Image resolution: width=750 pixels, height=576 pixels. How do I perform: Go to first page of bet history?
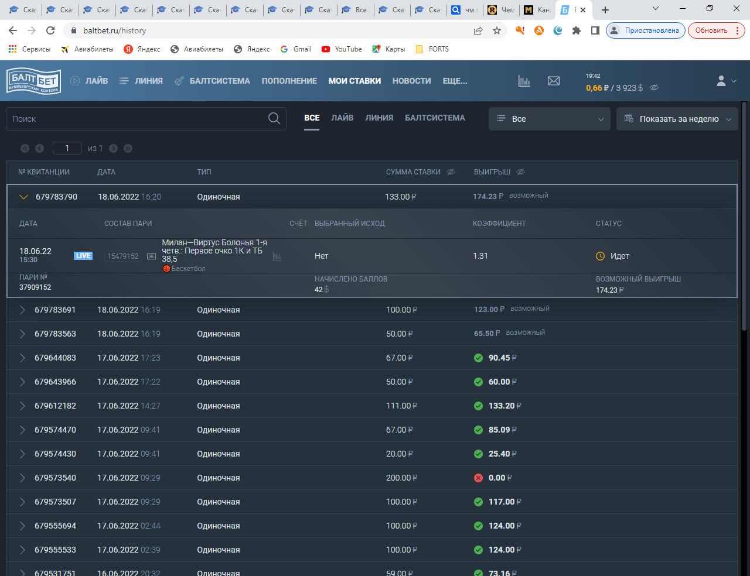(x=25, y=149)
